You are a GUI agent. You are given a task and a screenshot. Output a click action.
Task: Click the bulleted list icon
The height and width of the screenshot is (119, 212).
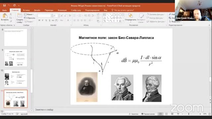pos(75,16)
